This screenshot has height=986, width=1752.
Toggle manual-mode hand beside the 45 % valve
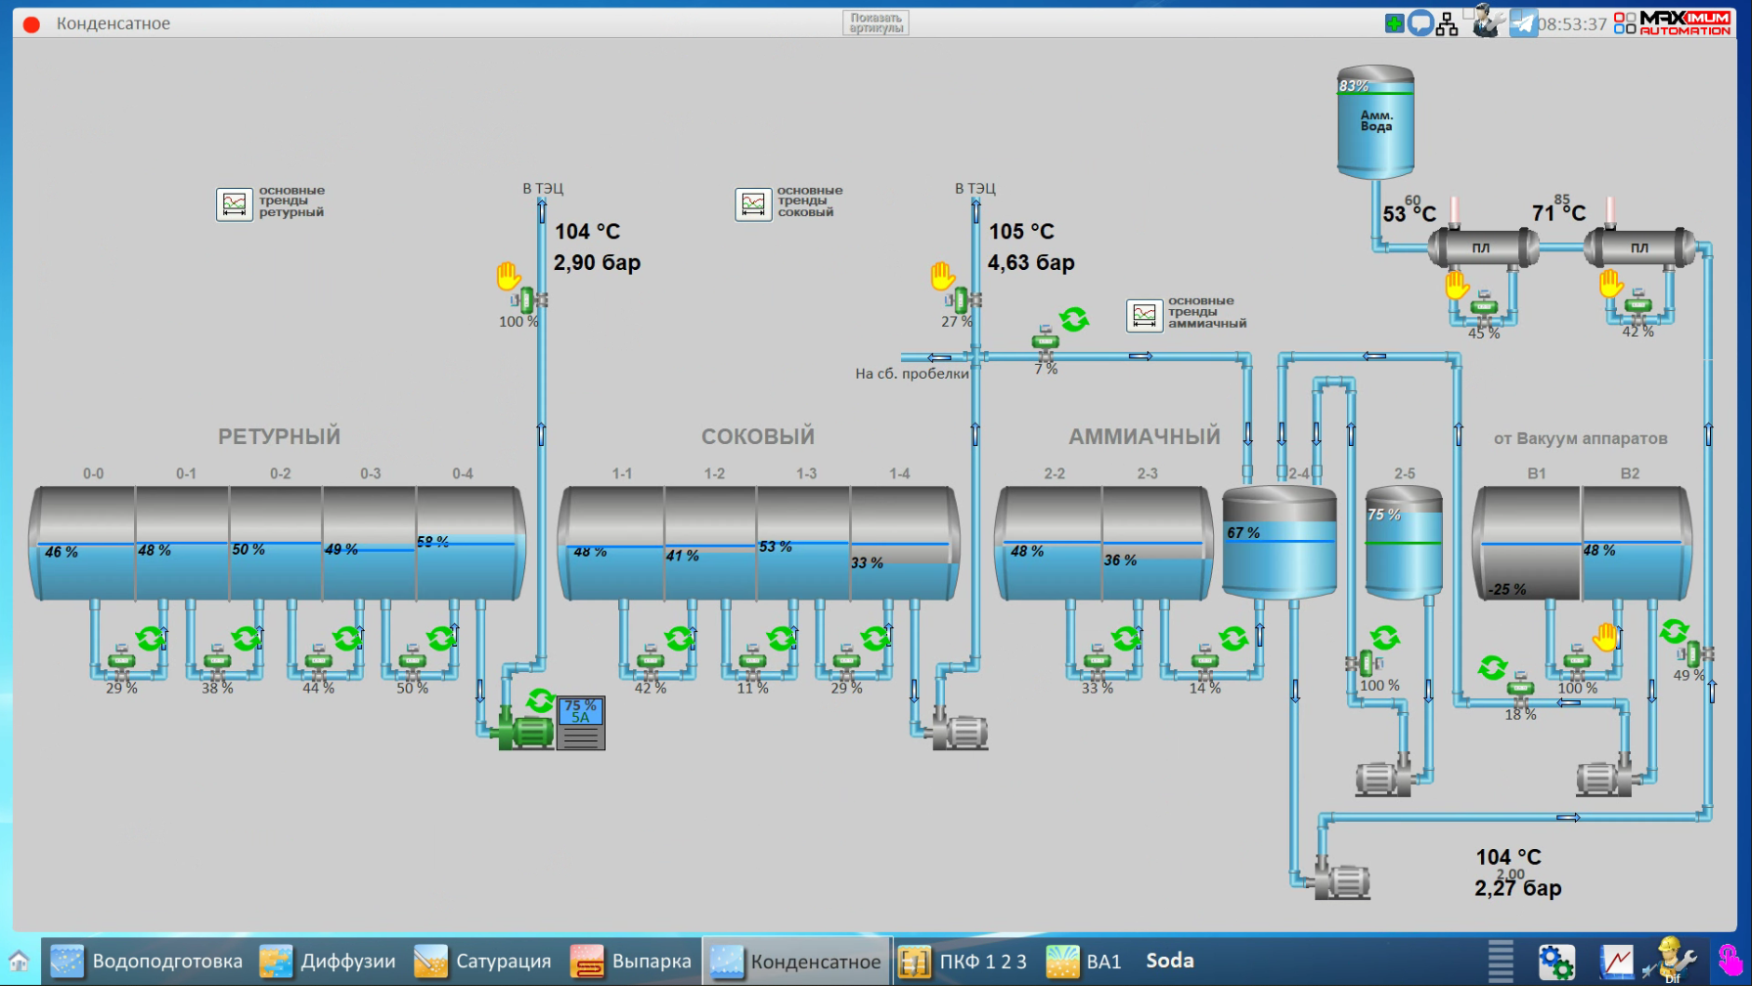pos(1457,285)
